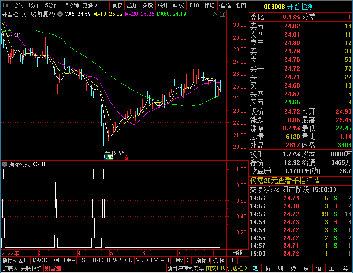Remove stock via -自选 button

(225, 5)
